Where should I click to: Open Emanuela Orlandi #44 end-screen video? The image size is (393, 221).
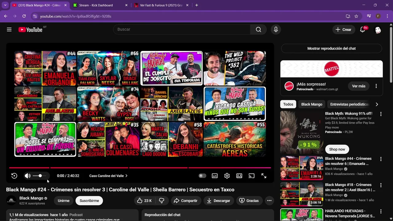(x=45, y=68)
